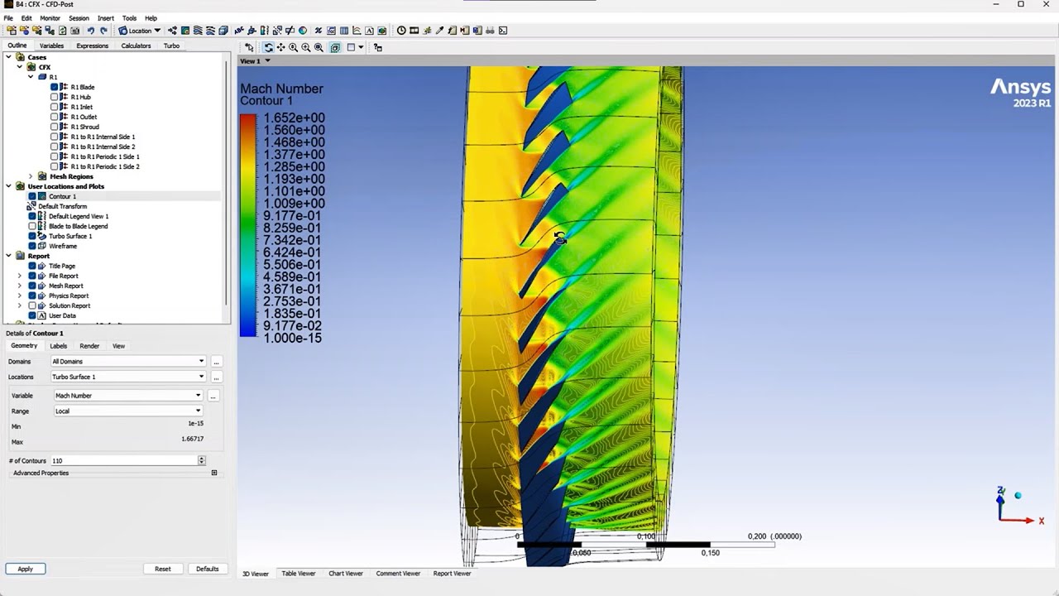
Task: Click the Redo arrow icon
Action: click(103, 31)
